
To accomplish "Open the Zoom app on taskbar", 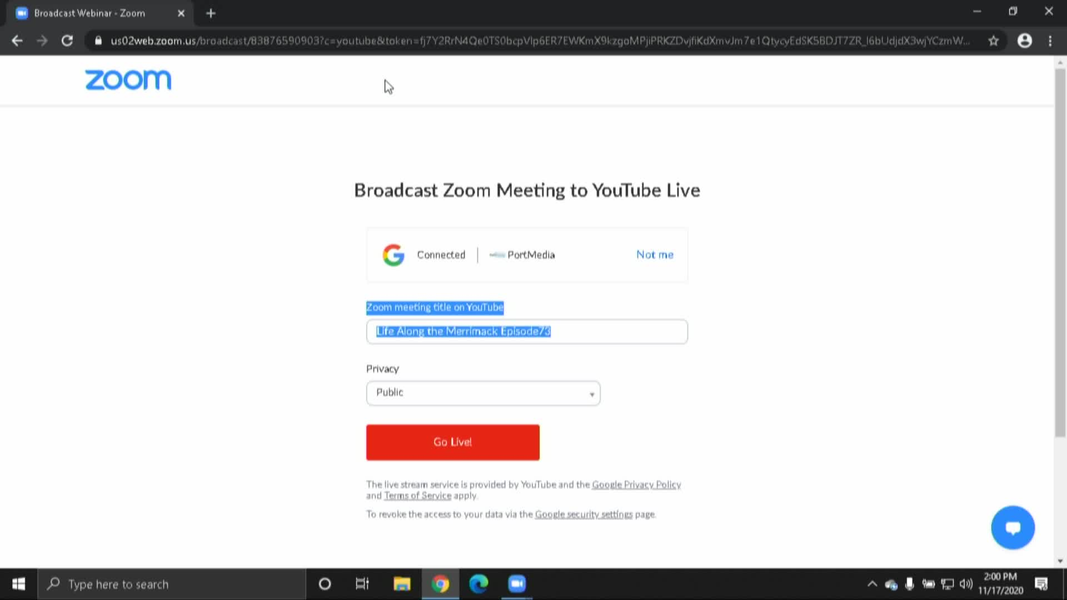I will tap(517, 584).
